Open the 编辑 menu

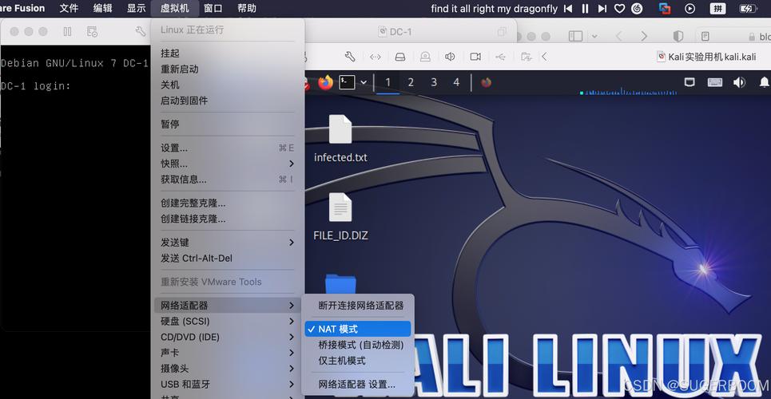102,8
